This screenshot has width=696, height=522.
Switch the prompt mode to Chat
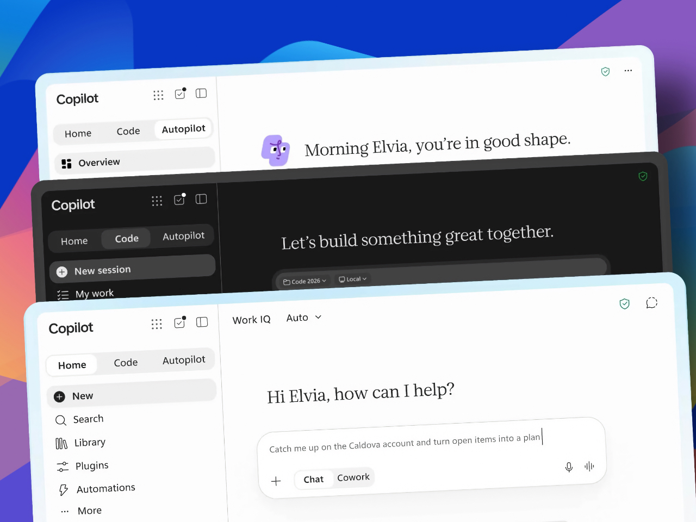pyautogui.click(x=314, y=479)
